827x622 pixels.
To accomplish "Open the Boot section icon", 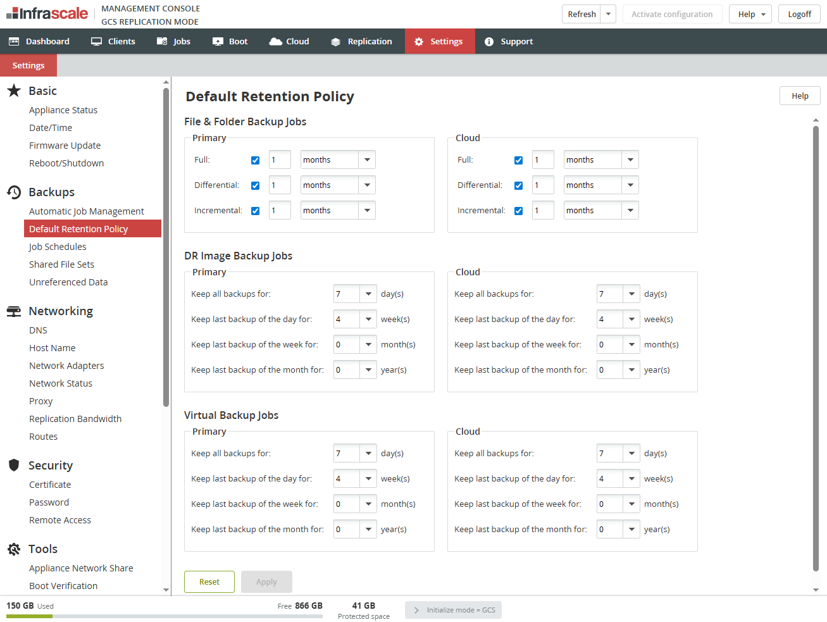I will pos(218,42).
